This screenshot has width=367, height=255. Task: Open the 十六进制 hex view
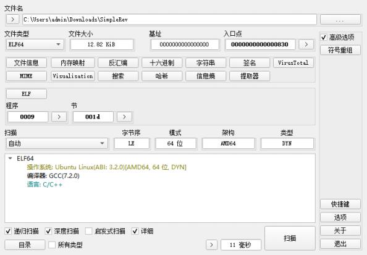(162, 63)
